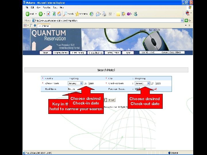Click the Company Code: DEMO text
The image size is (207, 155).
[x=171, y=53]
